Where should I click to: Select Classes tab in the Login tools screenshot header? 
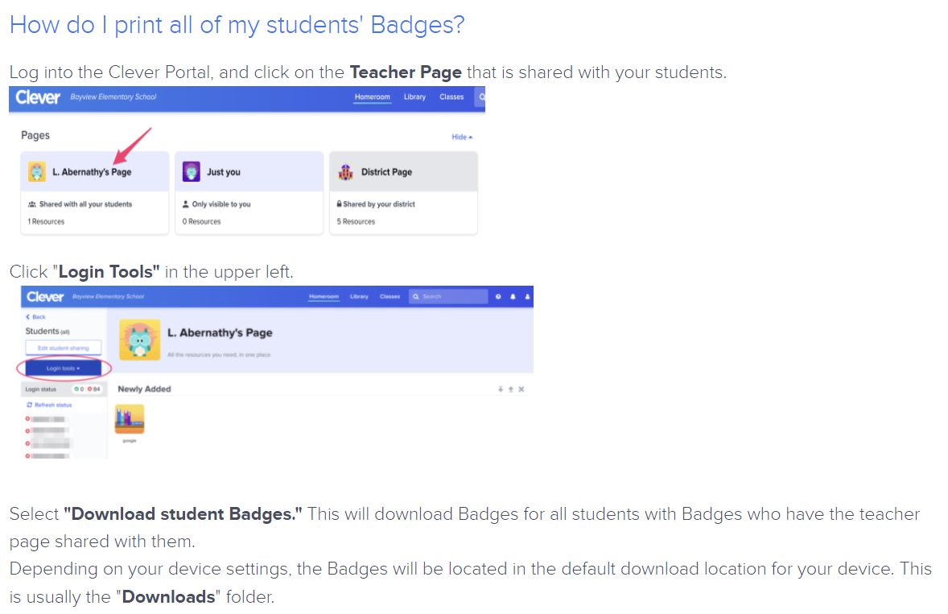[x=390, y=297]
